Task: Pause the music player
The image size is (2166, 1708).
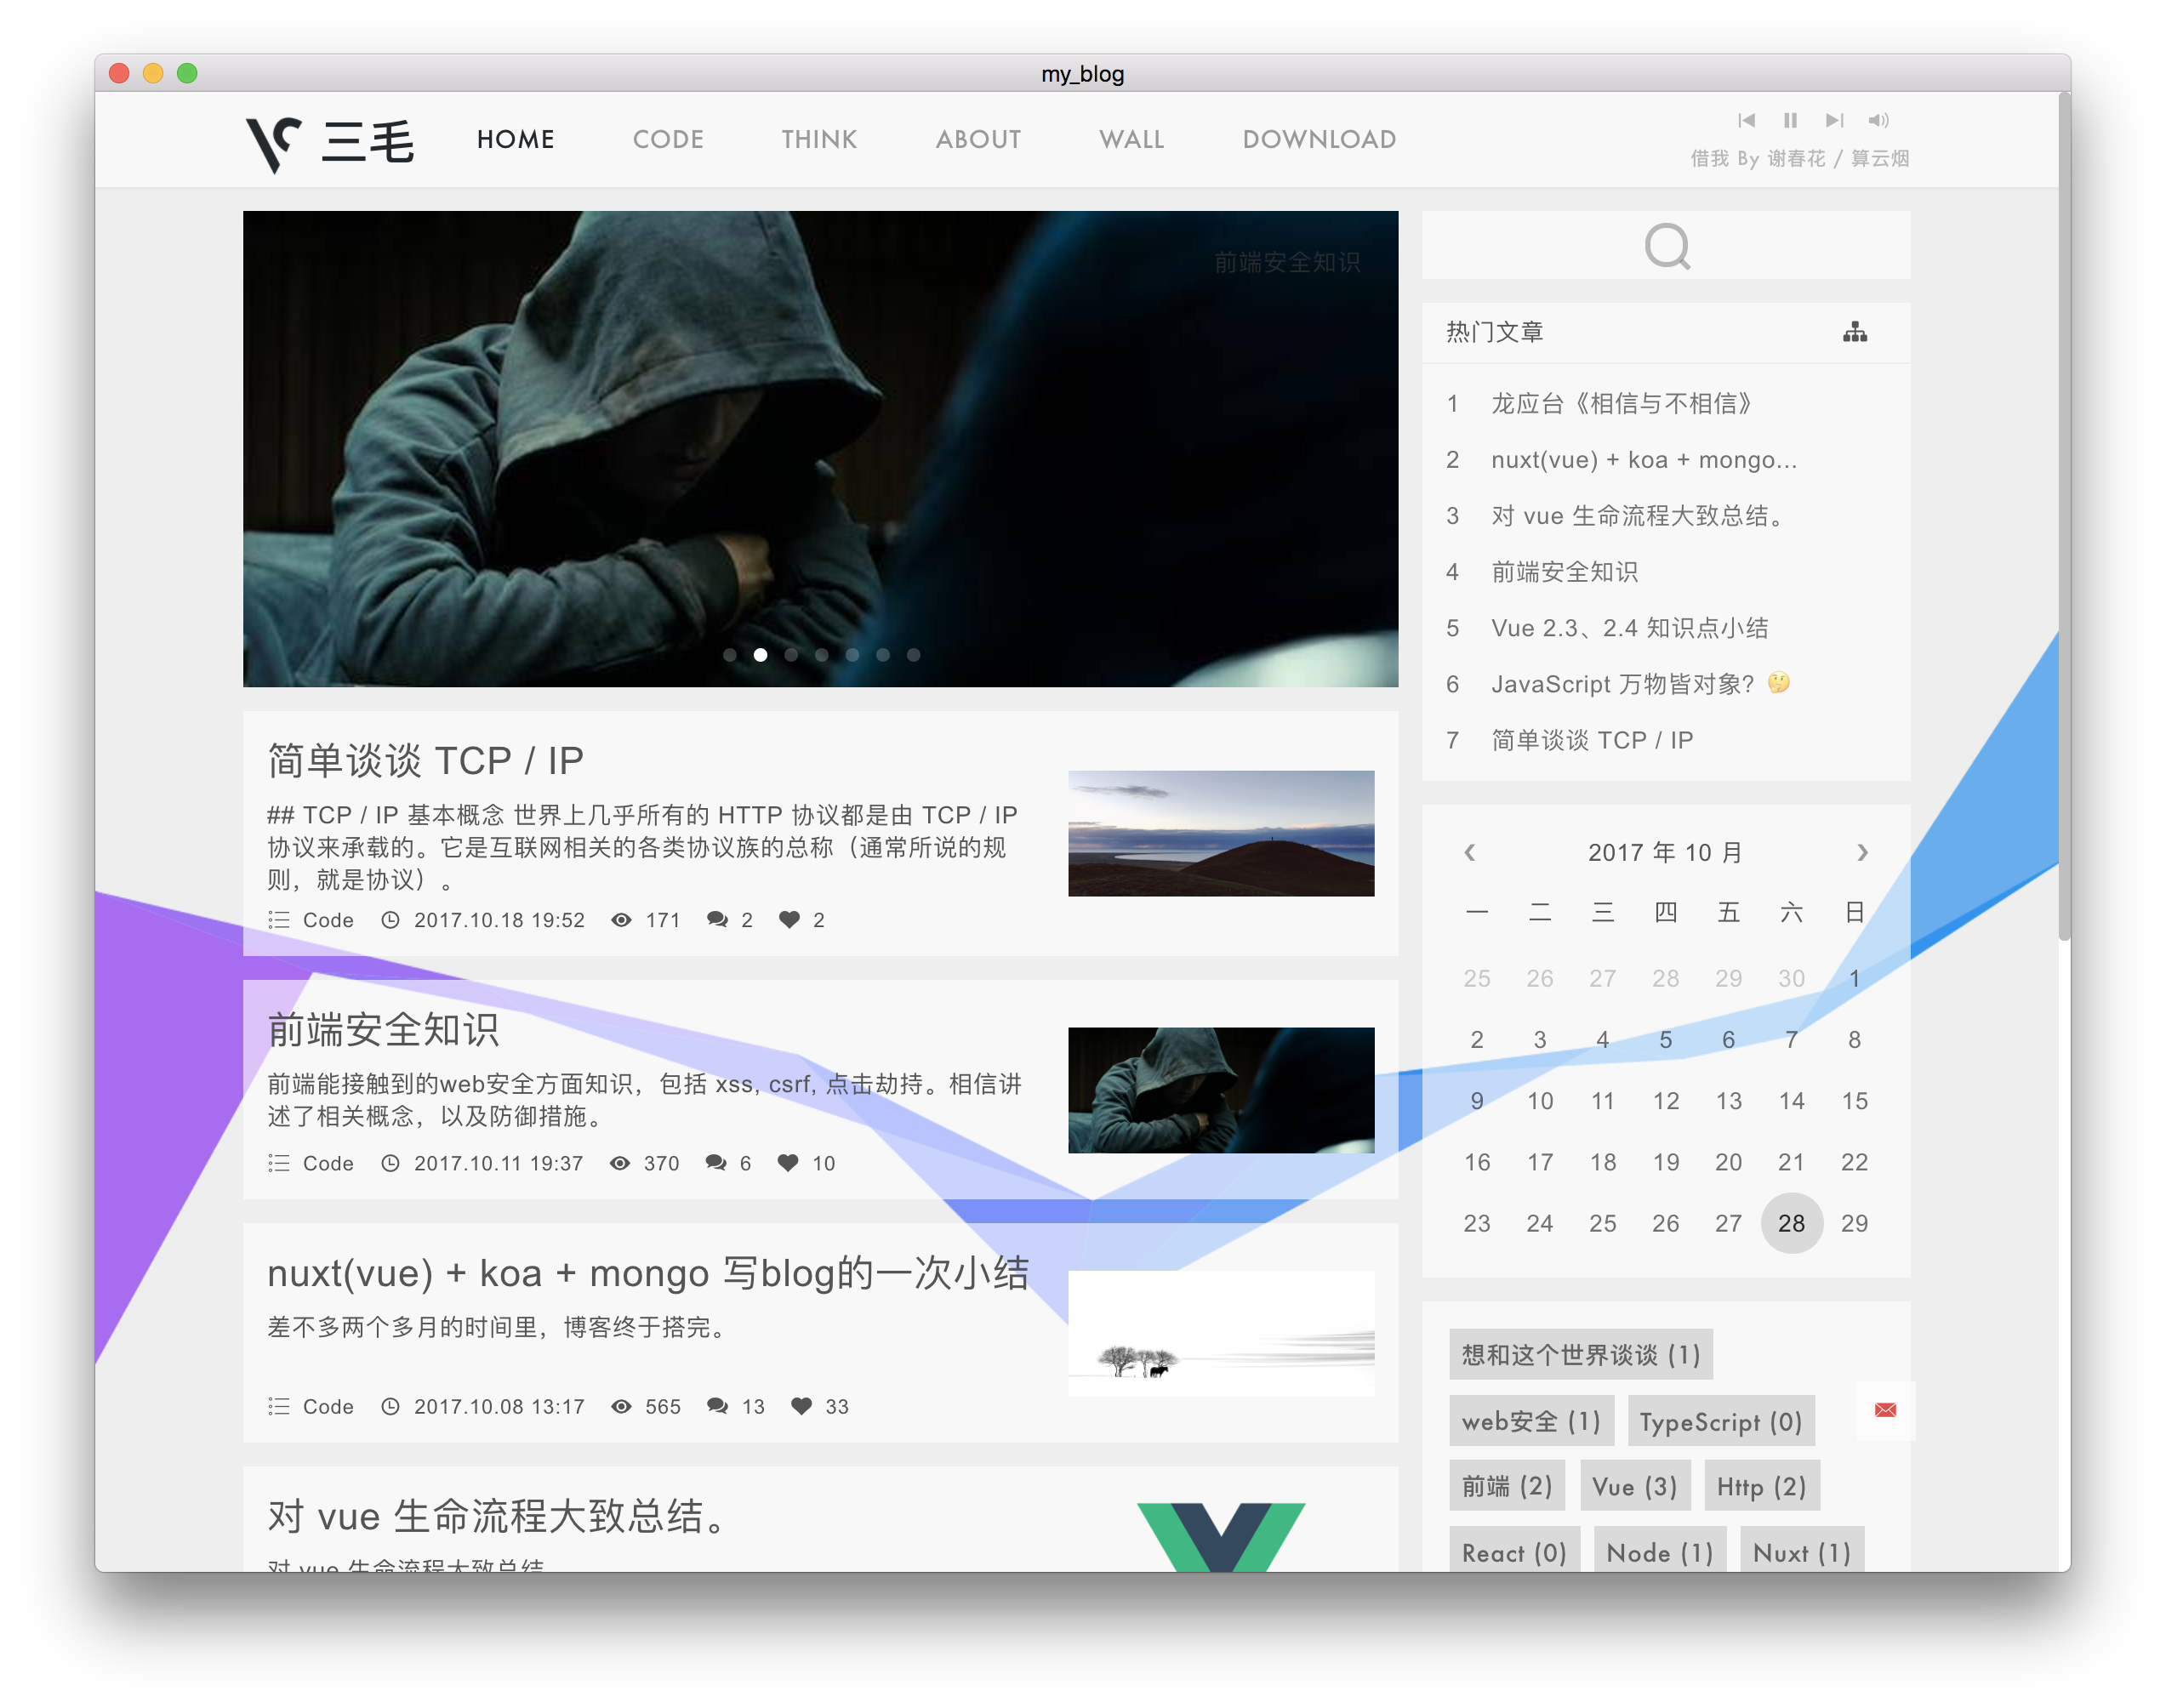Action: (1790, 120)
